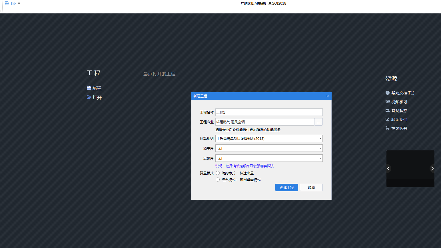Open 在线购买 online purchase
Viewport: 441px width, 248px height.
(x=399, y=128)
